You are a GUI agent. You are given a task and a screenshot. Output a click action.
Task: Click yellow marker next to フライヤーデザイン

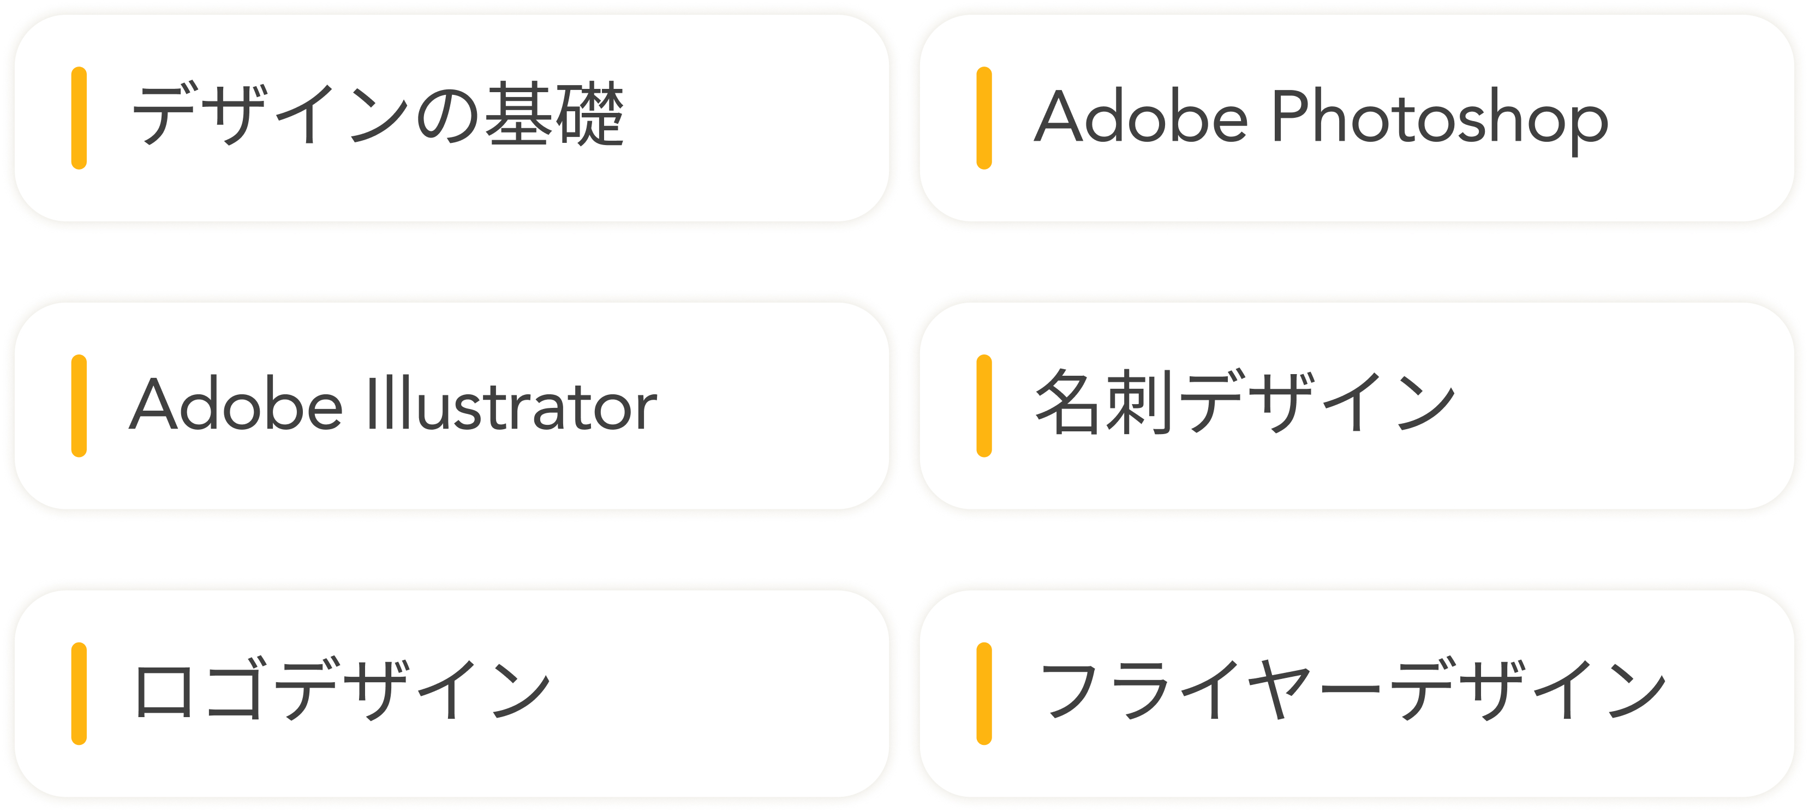click(984, 694)
